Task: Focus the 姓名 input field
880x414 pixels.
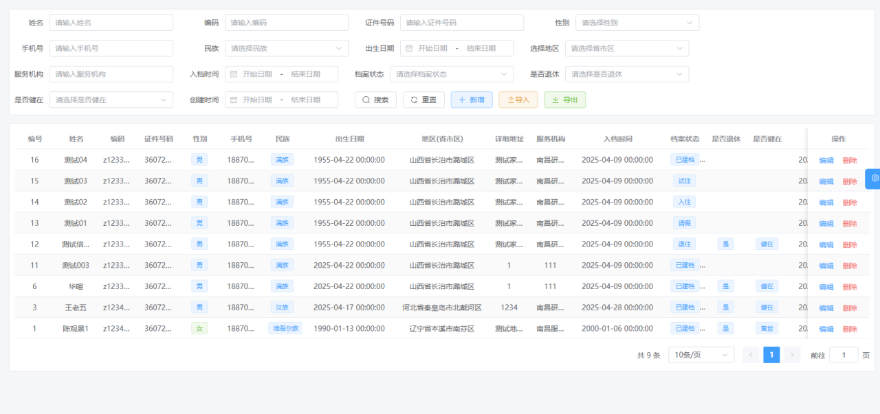Action: (111, 23)
